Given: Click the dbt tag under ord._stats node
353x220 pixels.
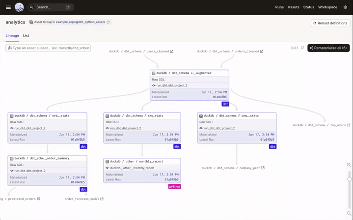Looking at the screenshot, I should pyautogui.click(x=83, y=147).
